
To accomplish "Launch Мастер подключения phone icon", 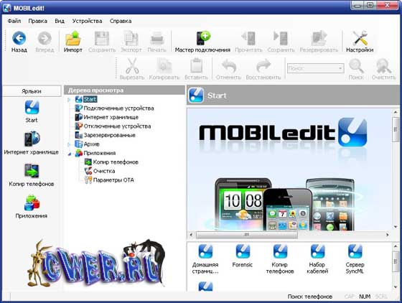I will pos(202,39).
